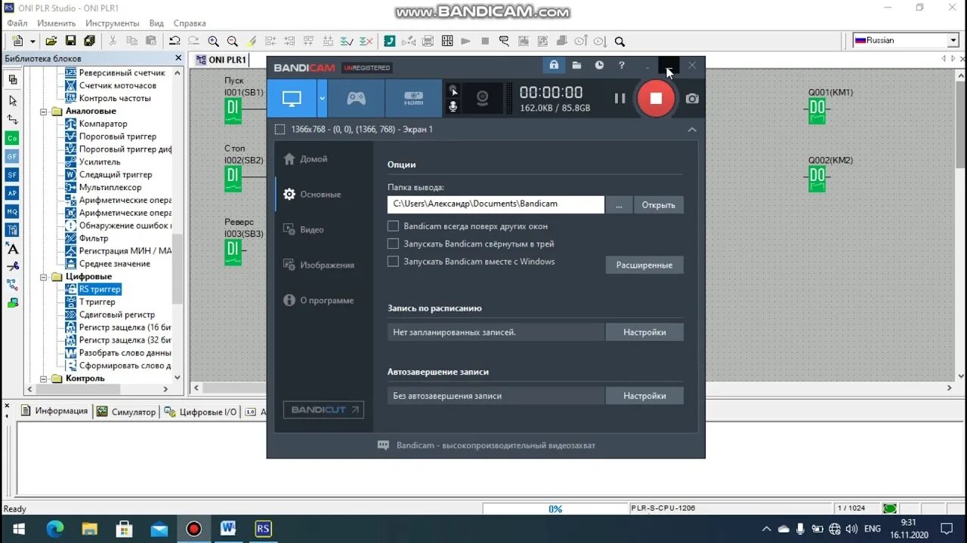Open the Вид menu

pos(156,23)
